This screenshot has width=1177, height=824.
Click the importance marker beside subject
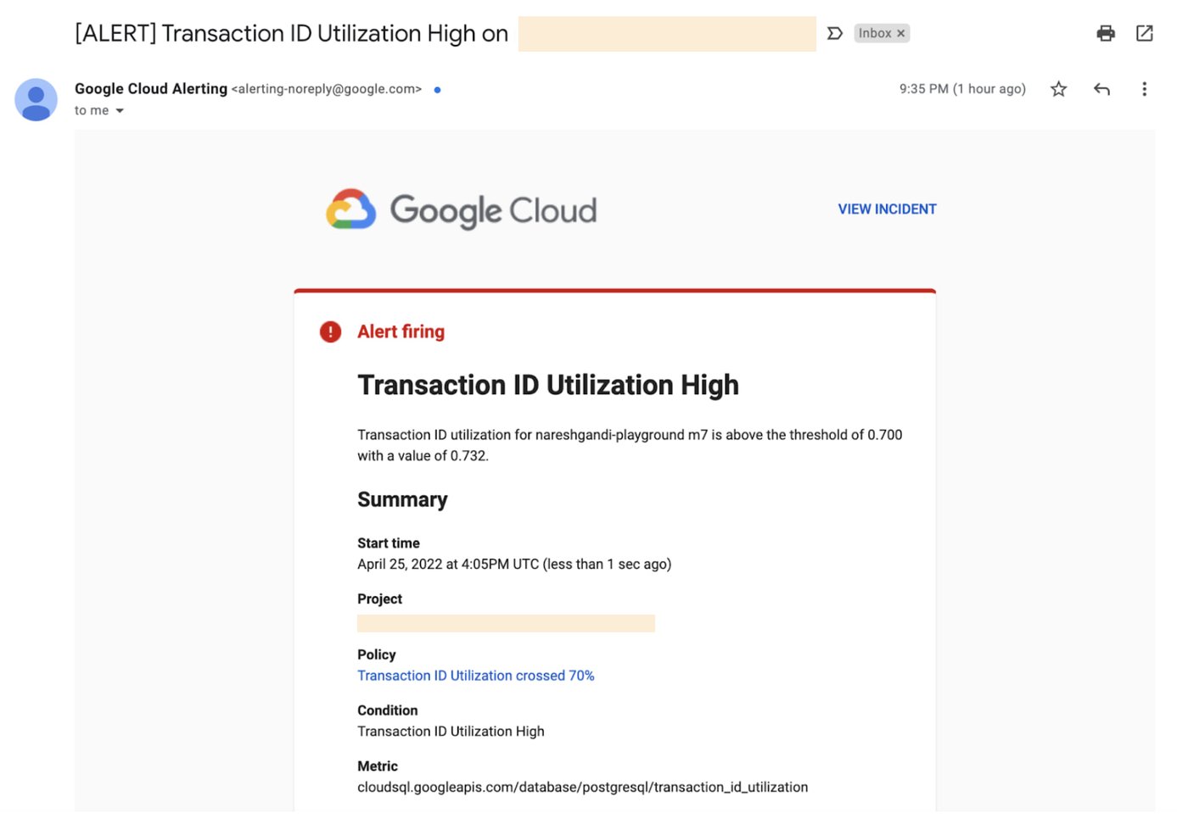coord(835,33)
